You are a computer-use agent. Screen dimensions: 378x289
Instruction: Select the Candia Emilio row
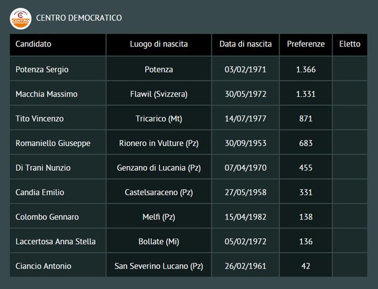click(40, 192)
